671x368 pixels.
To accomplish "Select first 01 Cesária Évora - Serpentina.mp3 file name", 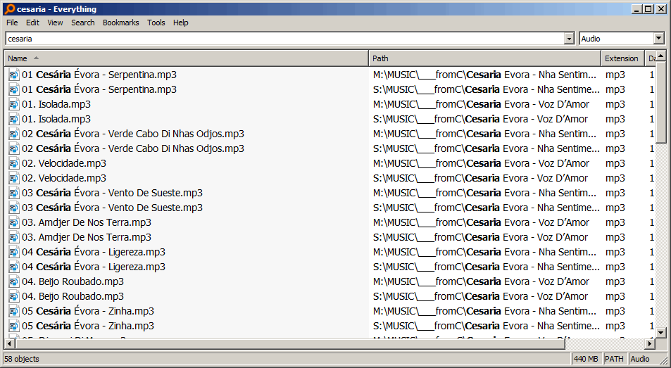I will click(x=99, y=75).
